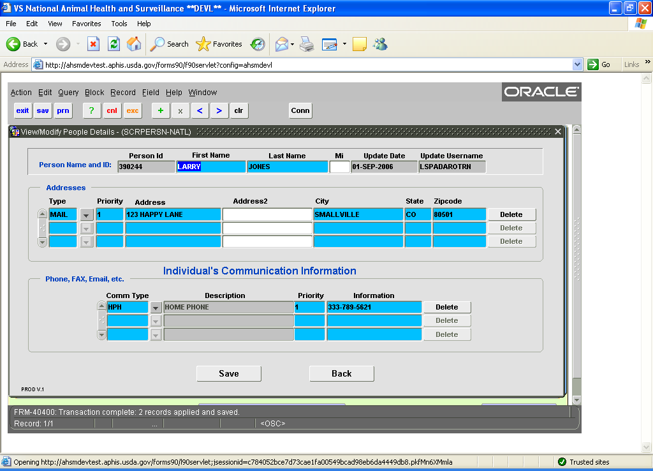This screenshot has width=653, height=471.
Task: Click the green plus insert record icon
Action: pos(160,110)
